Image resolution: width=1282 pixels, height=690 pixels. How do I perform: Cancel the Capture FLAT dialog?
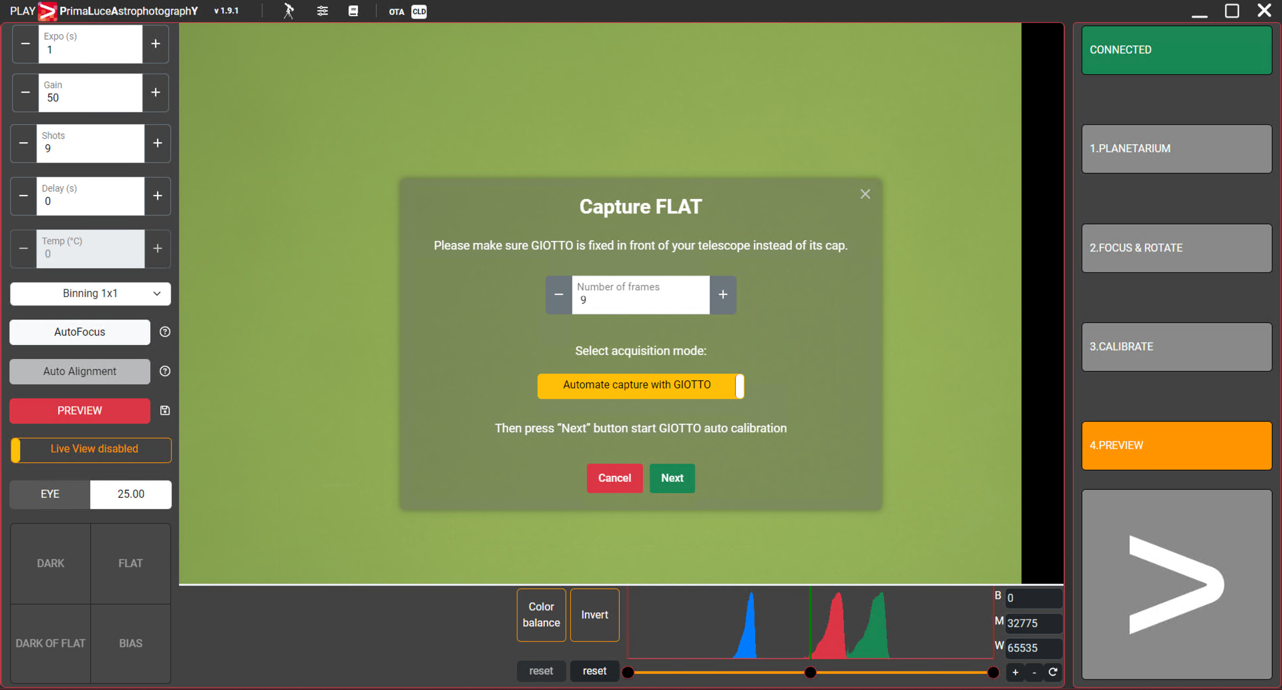click(x=614, y=478)
